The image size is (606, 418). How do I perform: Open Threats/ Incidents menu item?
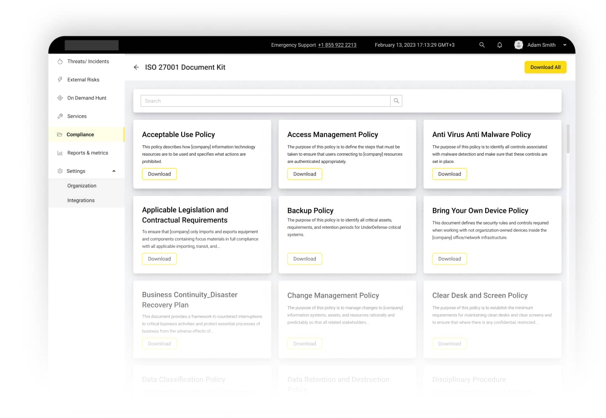click(x=86, y=61)
